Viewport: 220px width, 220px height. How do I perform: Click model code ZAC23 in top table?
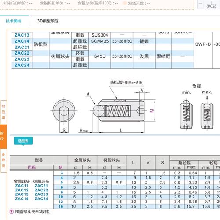22,59
